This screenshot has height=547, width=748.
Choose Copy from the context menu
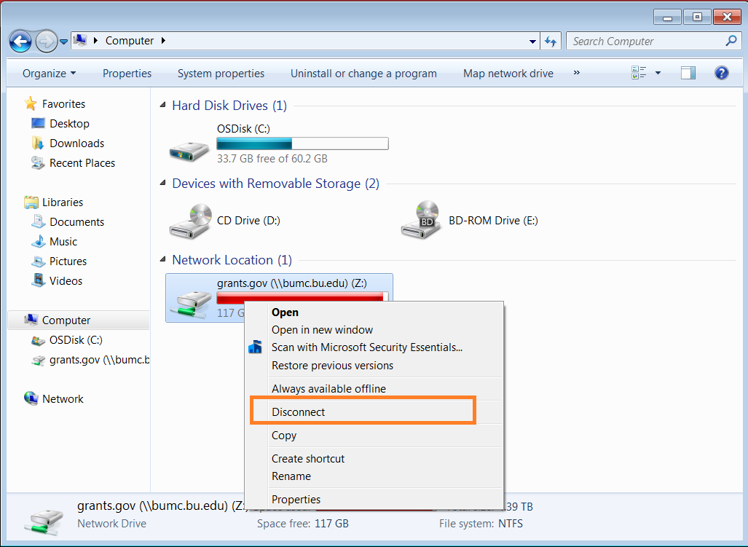[x=284, y=436]
